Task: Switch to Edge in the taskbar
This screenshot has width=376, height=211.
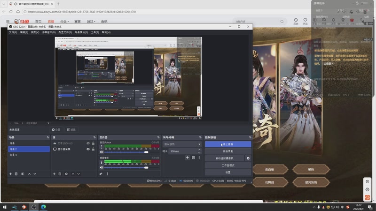Action: tap(43, 207)
